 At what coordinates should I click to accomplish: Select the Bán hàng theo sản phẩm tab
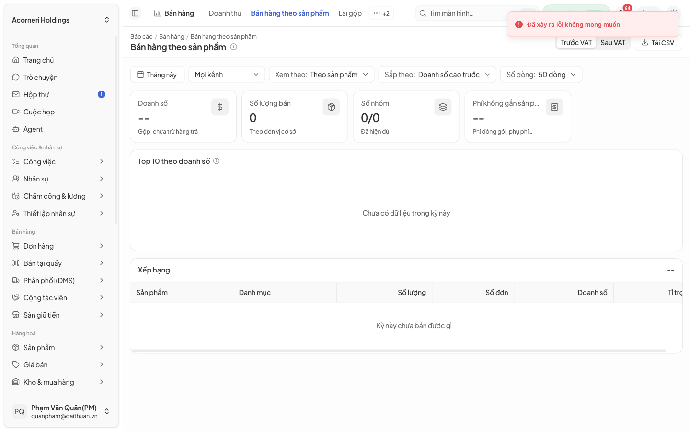point(290,13)
